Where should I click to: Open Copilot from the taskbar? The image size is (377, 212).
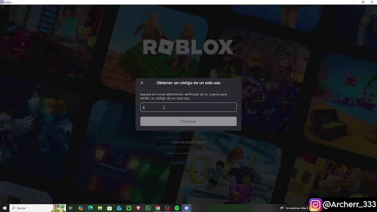[x=81, y=208]
